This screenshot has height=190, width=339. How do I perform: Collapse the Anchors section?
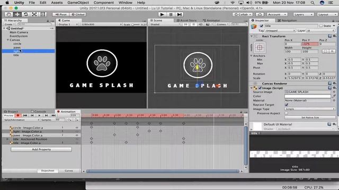click(x=252, y=55)
